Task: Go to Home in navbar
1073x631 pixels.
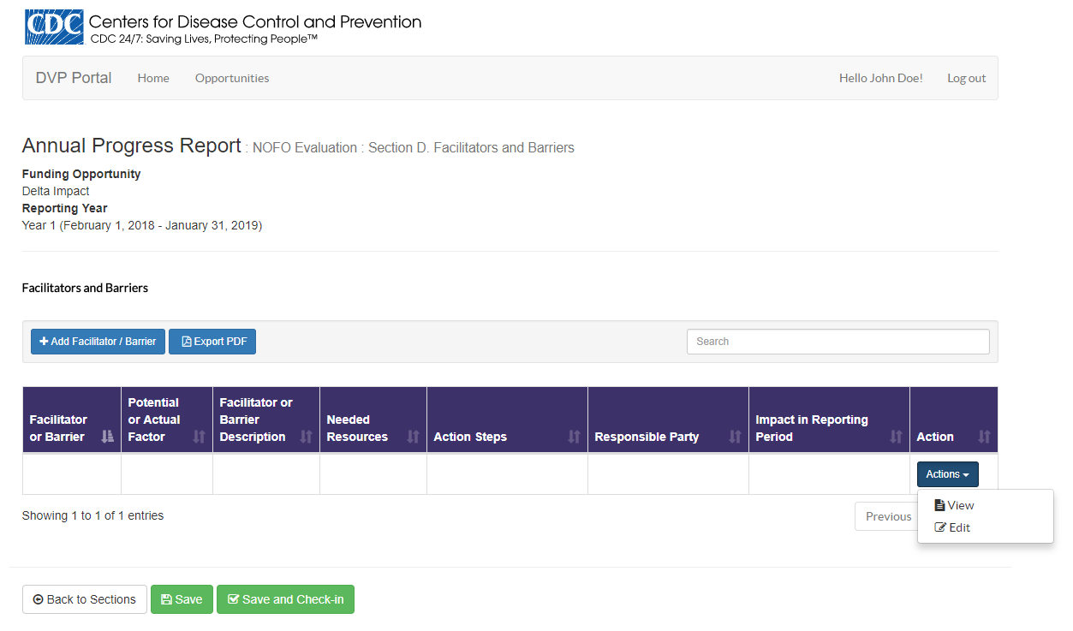Action: 153,78
